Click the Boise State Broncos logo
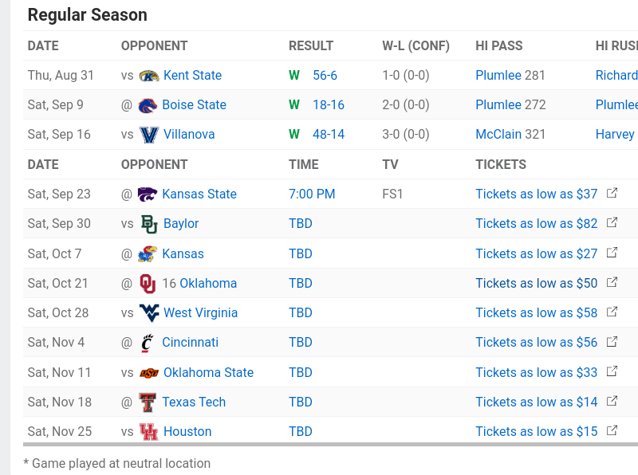Image resolution: width=638 pixels, height=475 pixels. (x=148, y=105)
